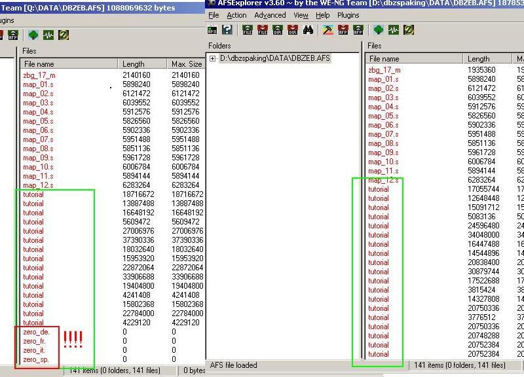
Task: Click the Q:\DATA\DBZEB.AFS window title bar
Action: pos(102,7)
